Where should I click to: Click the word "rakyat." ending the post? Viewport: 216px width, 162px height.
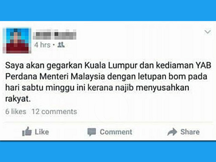pos(18,99)
